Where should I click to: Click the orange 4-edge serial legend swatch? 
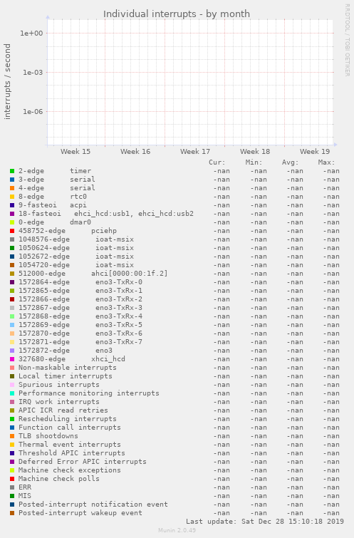tap(12, 188)
